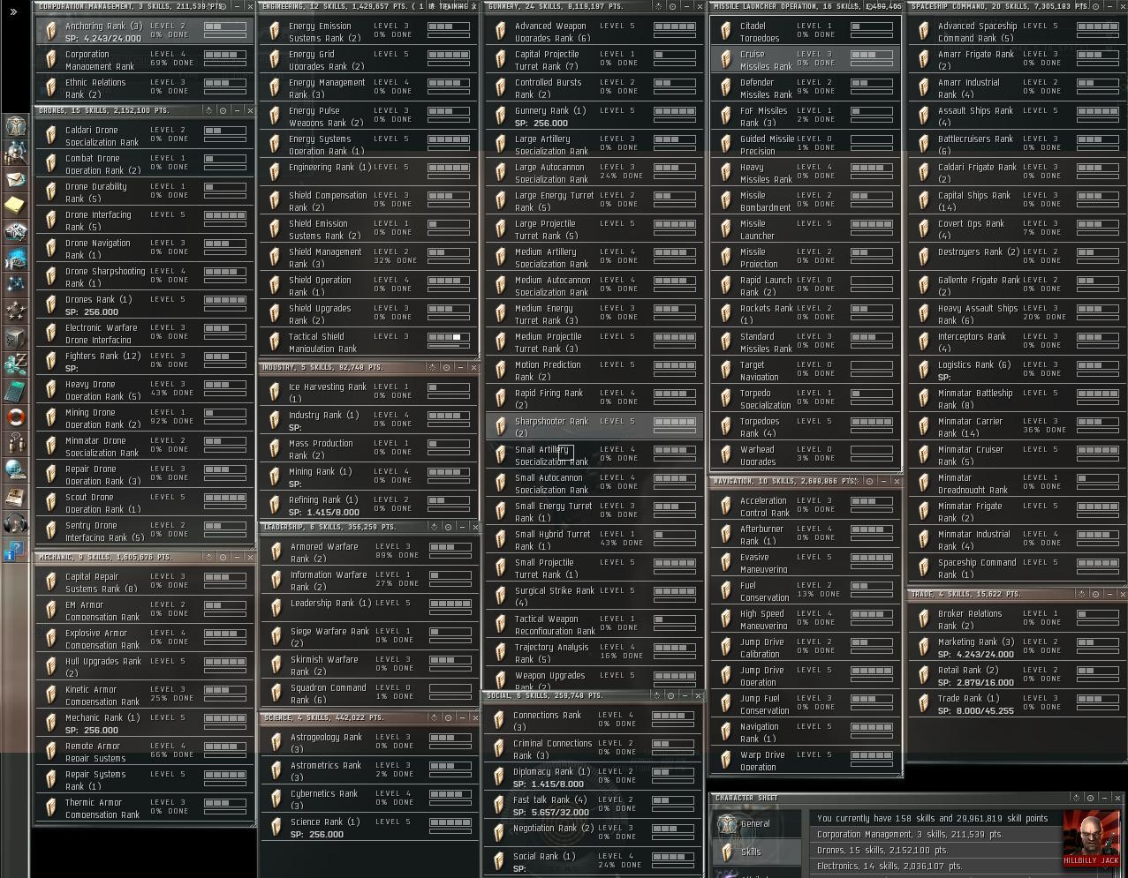
Task: Click the Anchoring Rank (3) skill book icon
Action: point(51,32)
